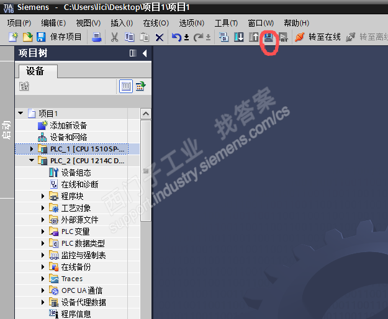Open 设备和网络 in project tree
The width and height of the screenshot is (388, 319).
68,137
